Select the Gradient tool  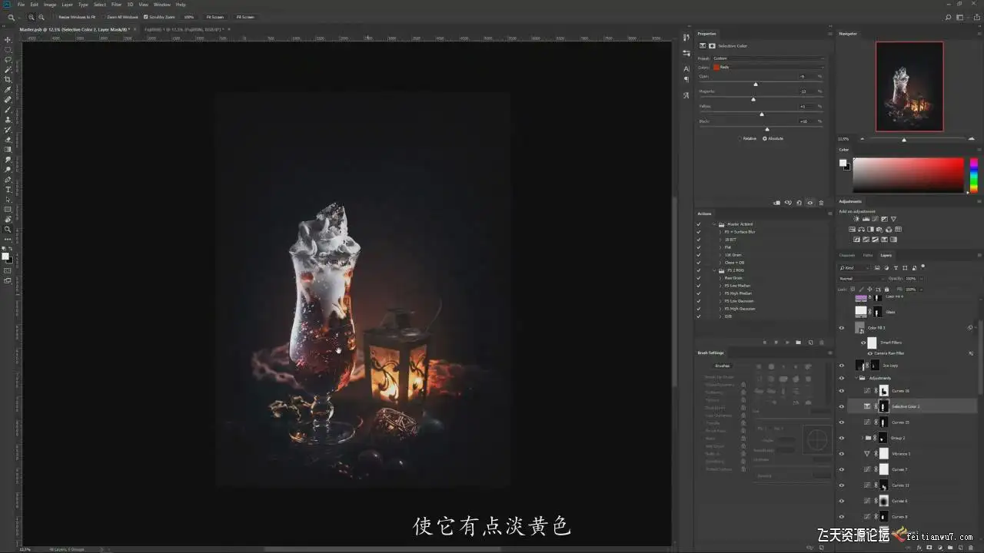point(8,150)
